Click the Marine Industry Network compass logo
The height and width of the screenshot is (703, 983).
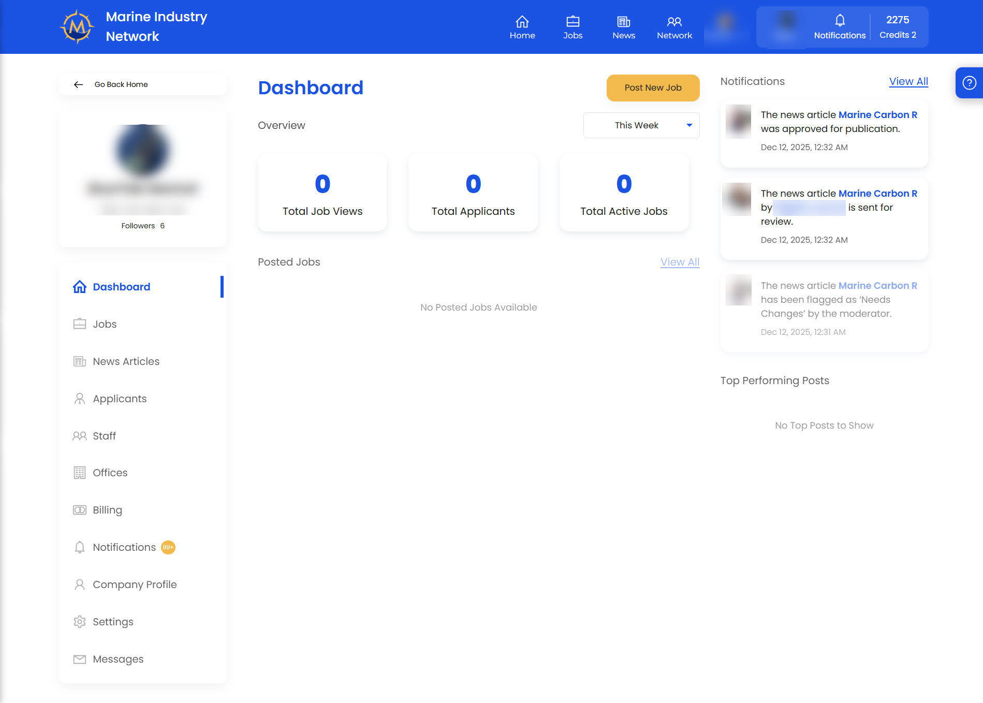pos(77,26)
